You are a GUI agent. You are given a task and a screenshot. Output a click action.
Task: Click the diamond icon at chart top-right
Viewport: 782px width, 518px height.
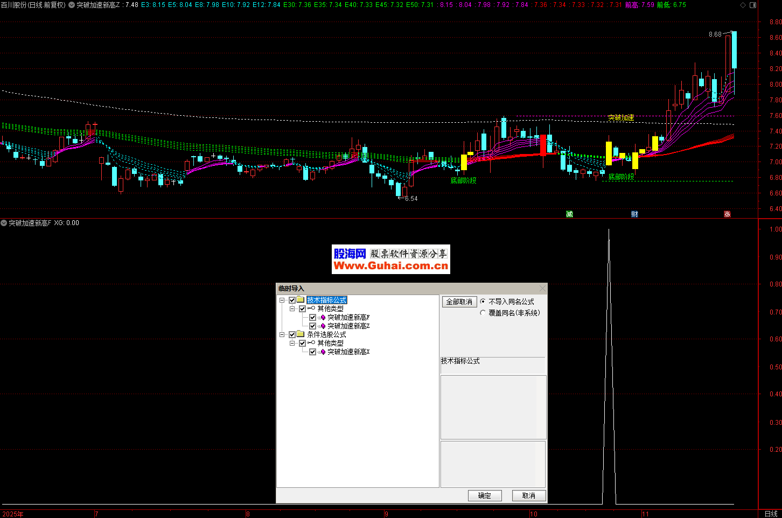(x=743, y=5)
